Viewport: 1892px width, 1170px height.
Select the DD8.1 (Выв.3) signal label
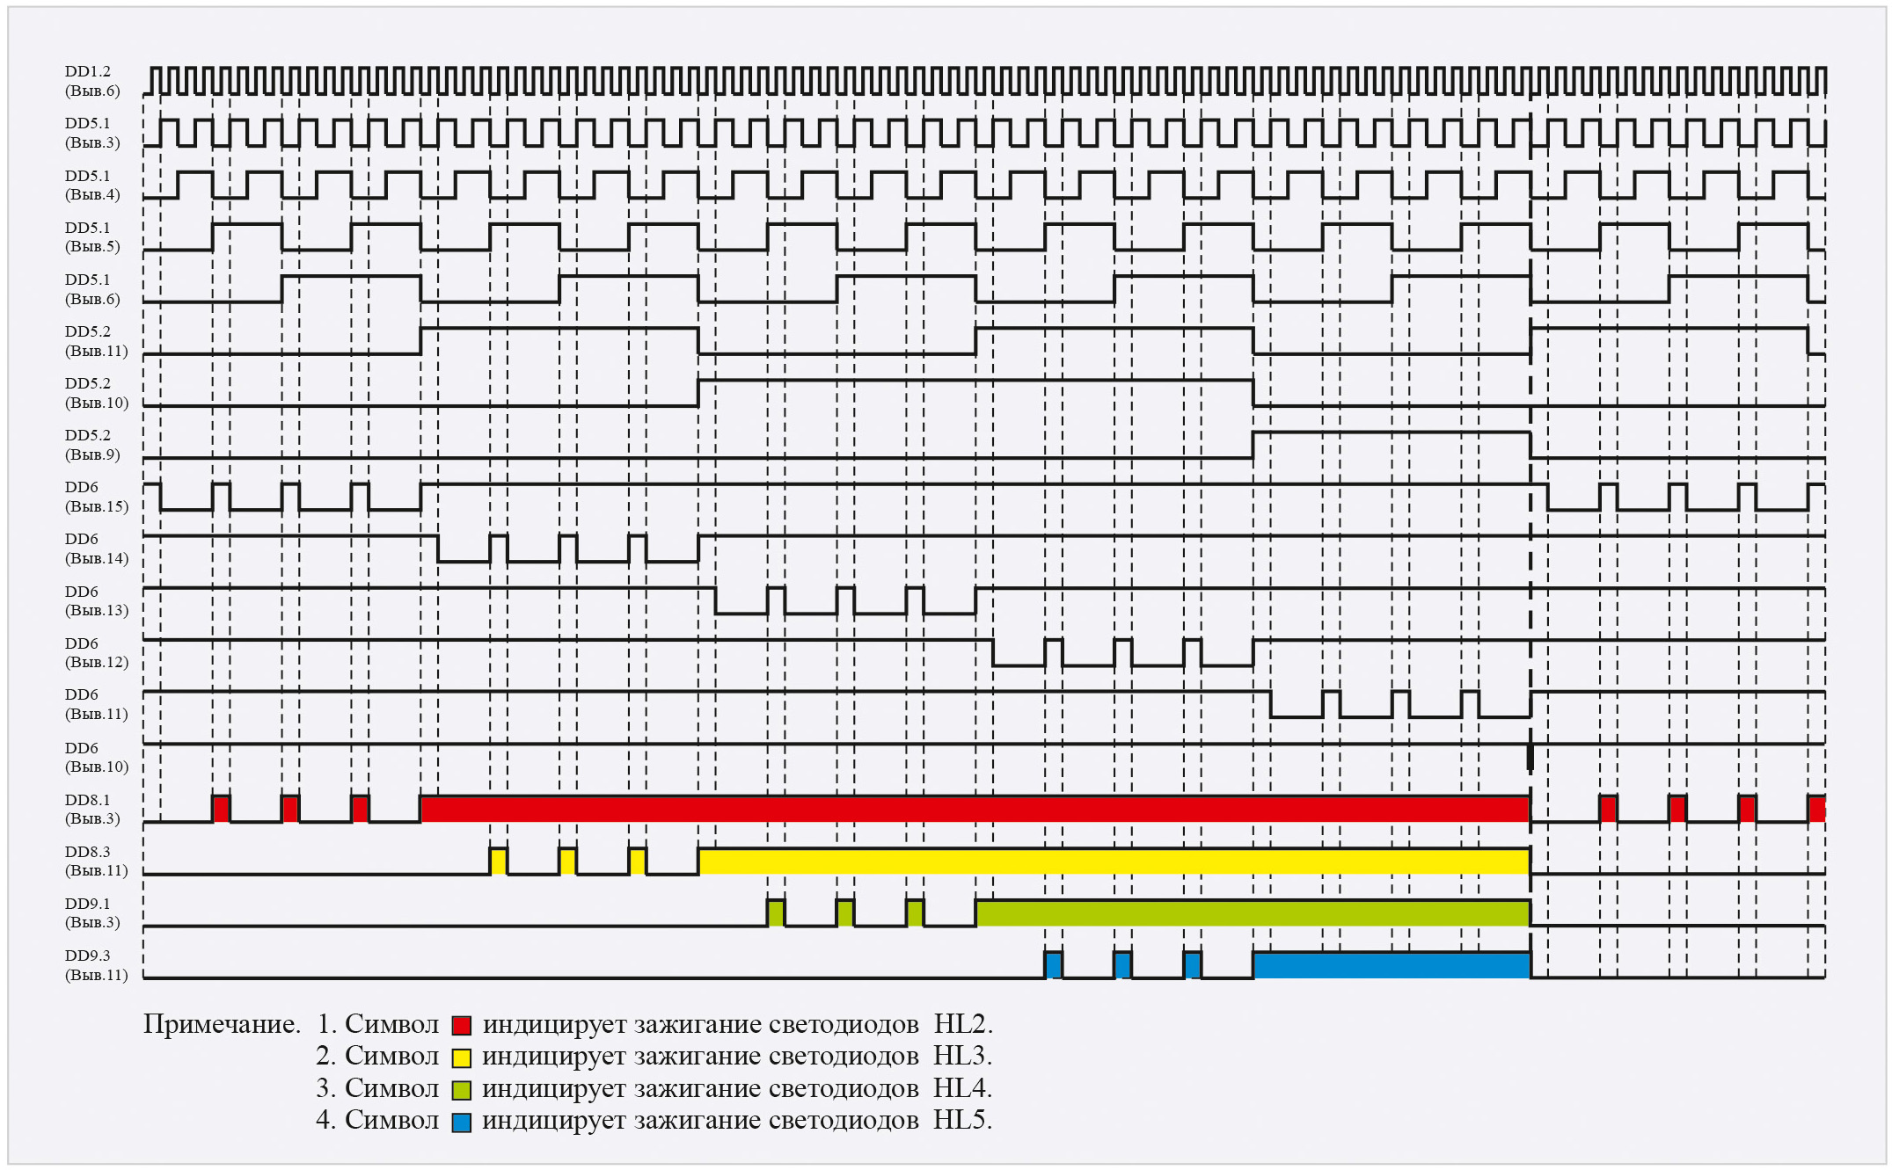pos(92,809)
